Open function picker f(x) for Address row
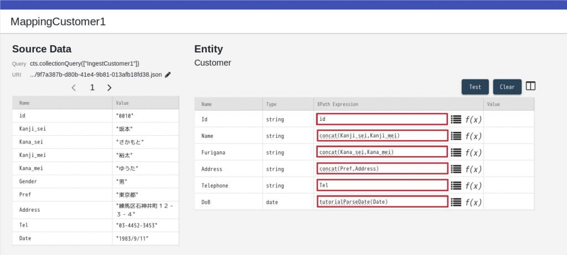 coord(473,169)
